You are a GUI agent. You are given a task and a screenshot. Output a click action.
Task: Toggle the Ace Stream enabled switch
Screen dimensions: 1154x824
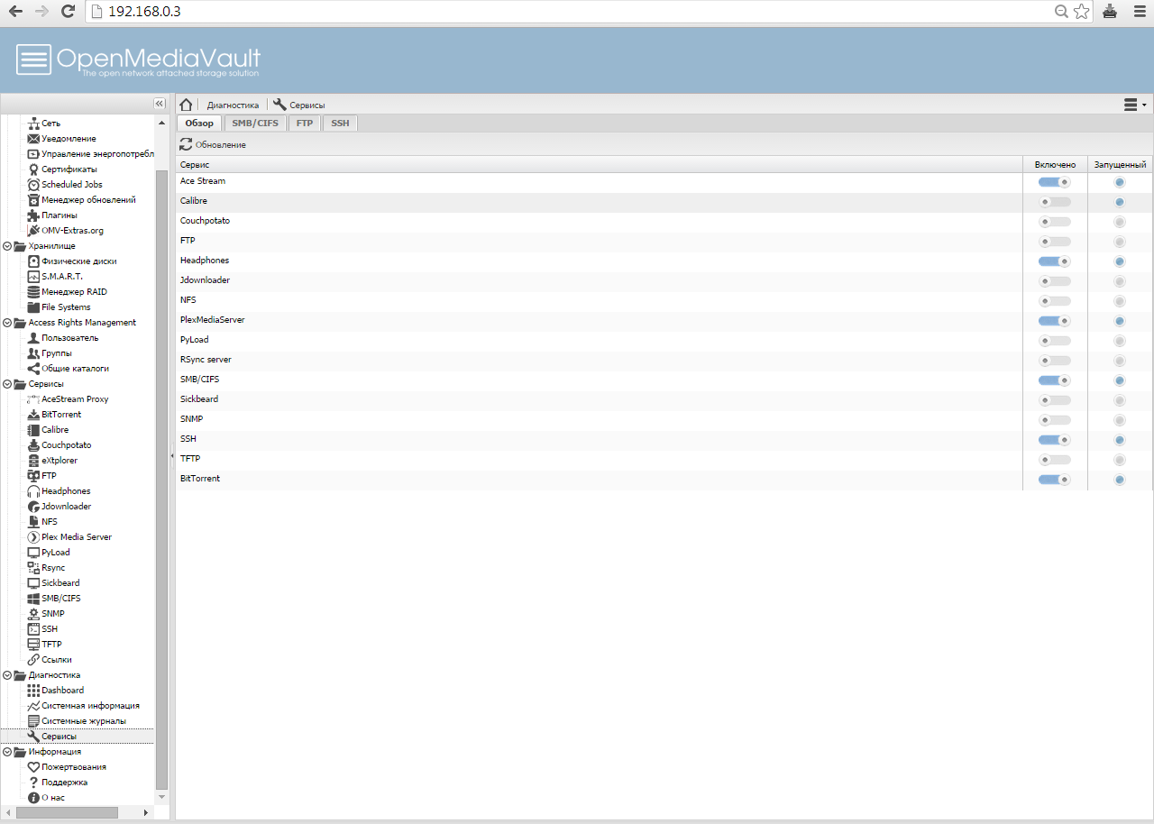[1054, 182]
